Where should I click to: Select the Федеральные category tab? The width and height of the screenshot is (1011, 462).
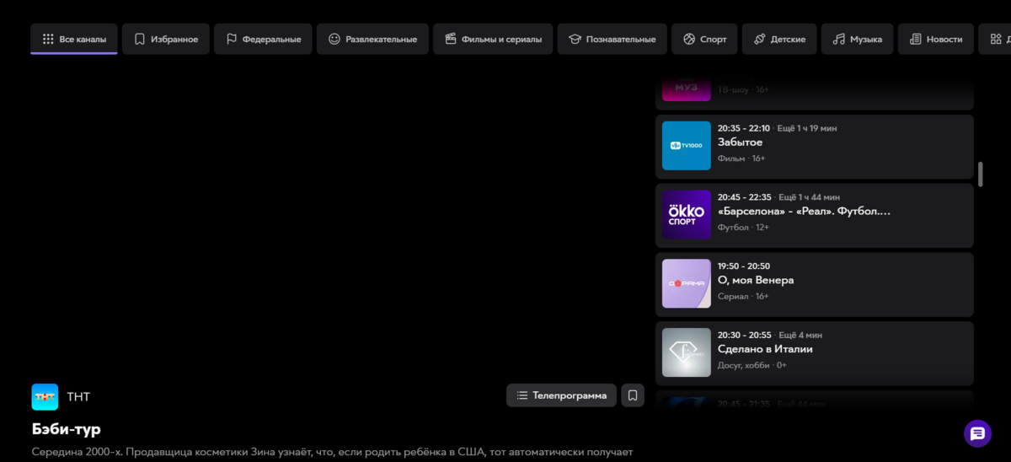pos(263,39)
